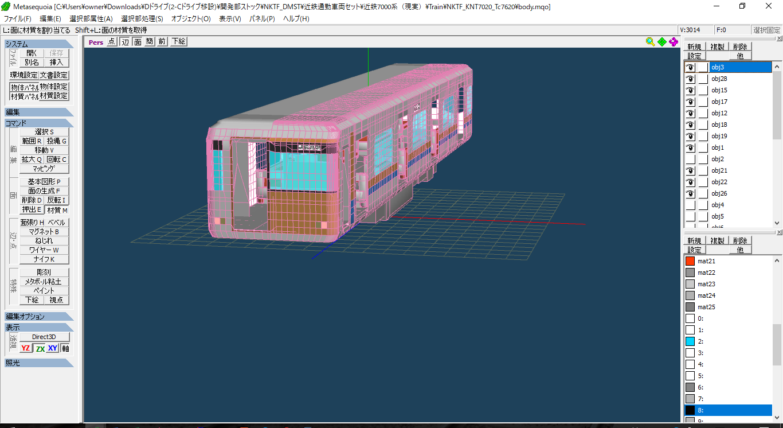Viewport: 783px width, 428px height.
Task: Click the material list down scroll arrow
Action: 777,418
